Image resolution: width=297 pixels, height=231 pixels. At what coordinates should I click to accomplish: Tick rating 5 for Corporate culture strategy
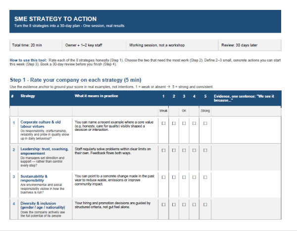(x=205, y=123)
